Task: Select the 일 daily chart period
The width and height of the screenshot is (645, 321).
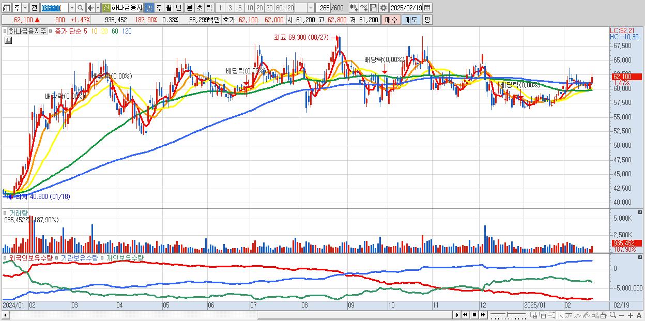Action: click(149, 8)
